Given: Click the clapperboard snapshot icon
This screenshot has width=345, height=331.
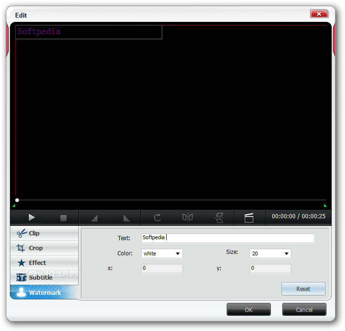Looking at the screenshot, I should coord(249,218).
